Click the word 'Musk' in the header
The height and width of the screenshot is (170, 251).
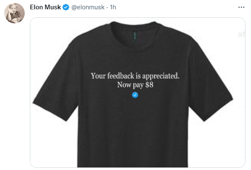click(53, 7)
